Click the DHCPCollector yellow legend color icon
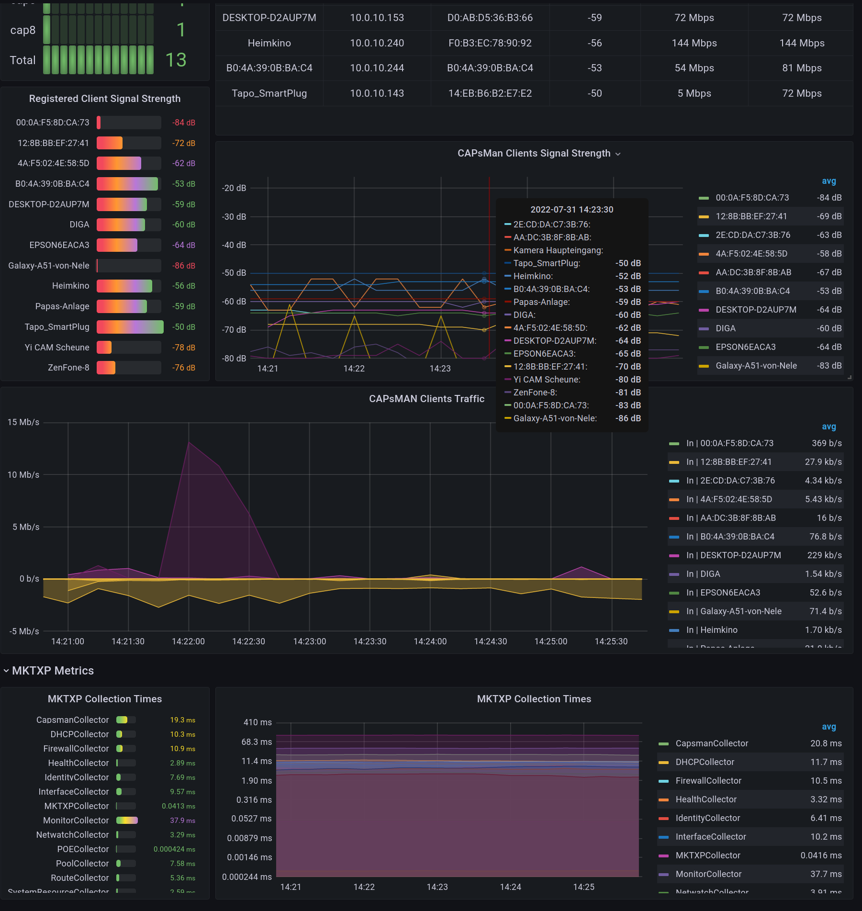The image size is (862, 911). [663, 763]
